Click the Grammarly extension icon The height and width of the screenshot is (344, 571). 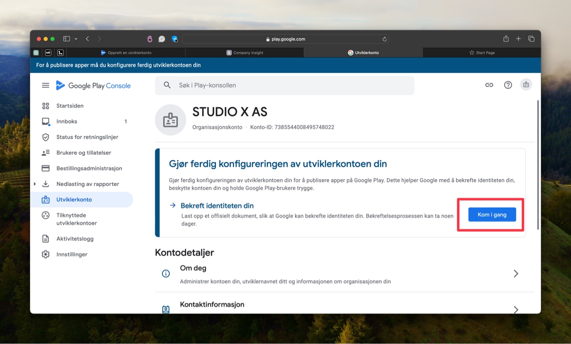click(x=162, y=39)
